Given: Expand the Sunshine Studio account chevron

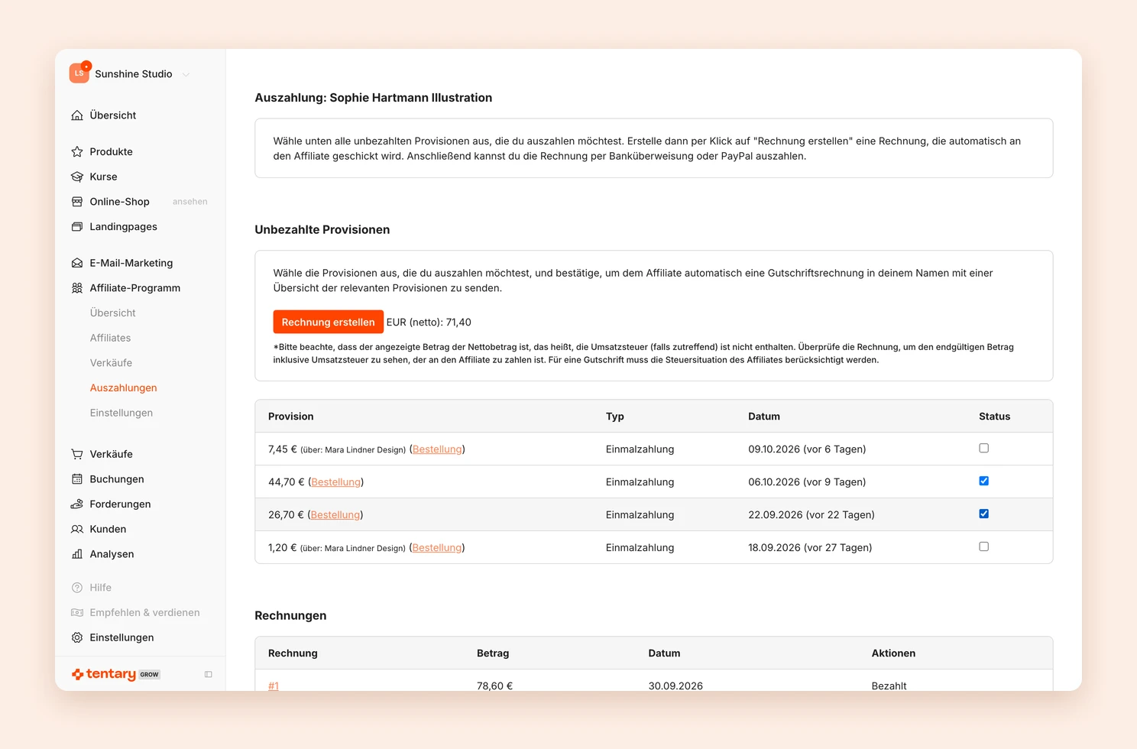Looking at the screenshot, I should click(x=186, y=74).
